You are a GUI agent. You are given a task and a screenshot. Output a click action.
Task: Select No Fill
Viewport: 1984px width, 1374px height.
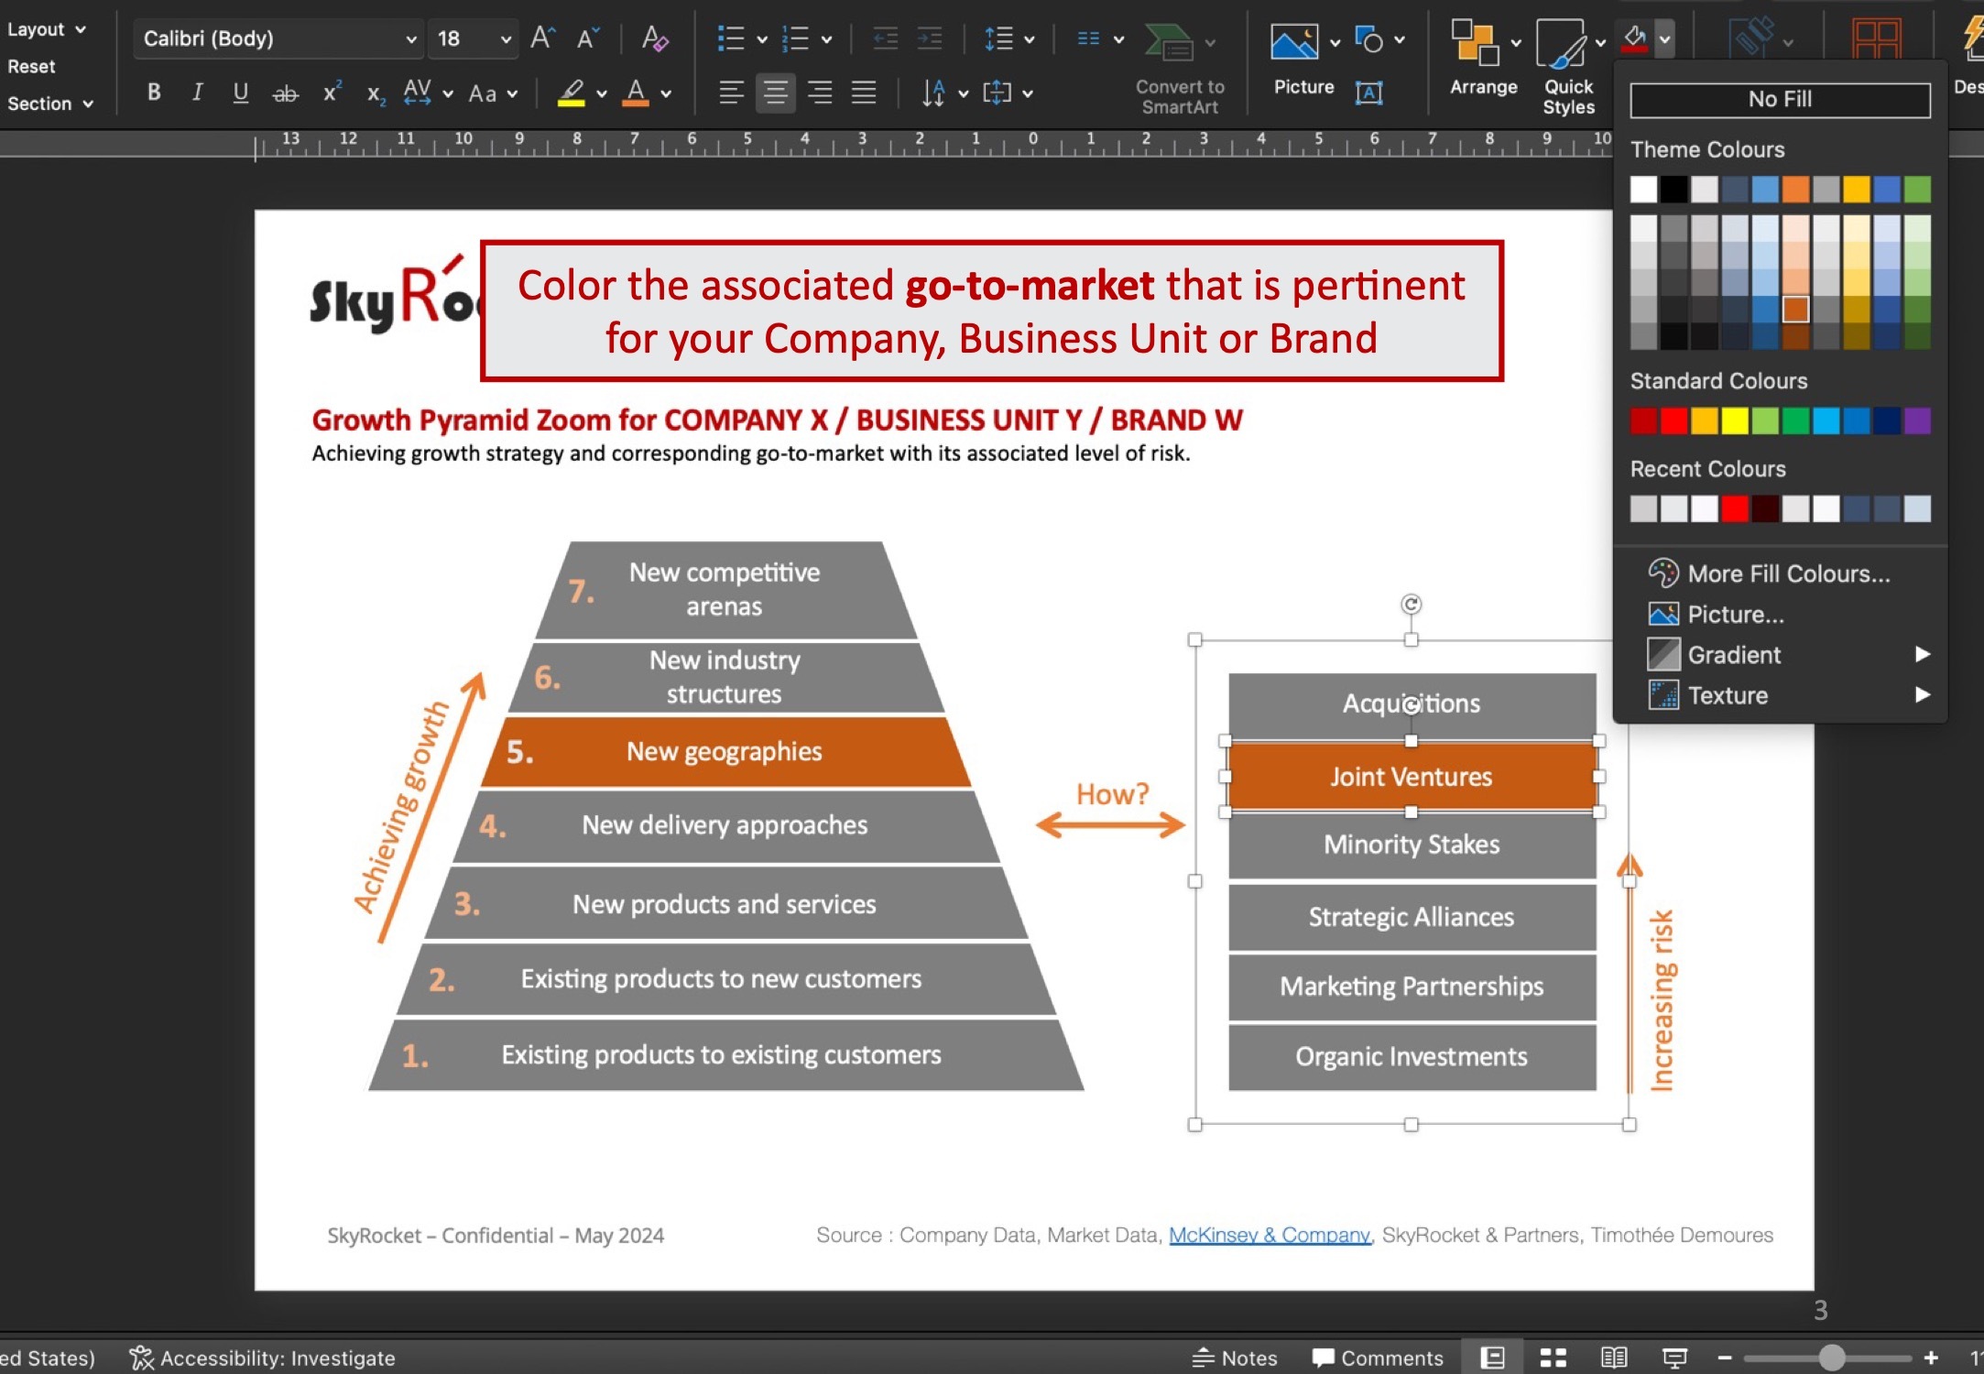click(x=1780, y=99)
